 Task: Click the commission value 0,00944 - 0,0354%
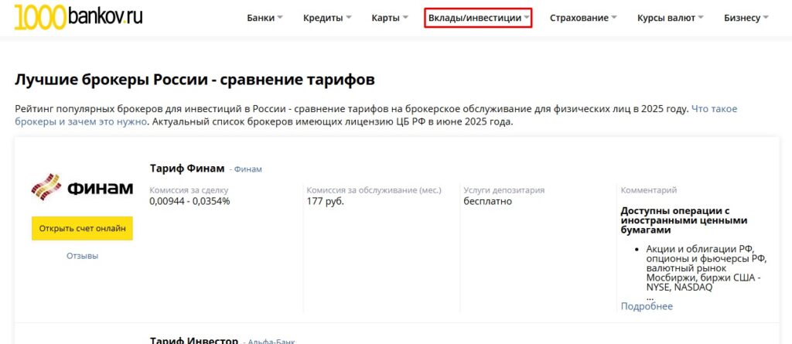coord(189,201)
